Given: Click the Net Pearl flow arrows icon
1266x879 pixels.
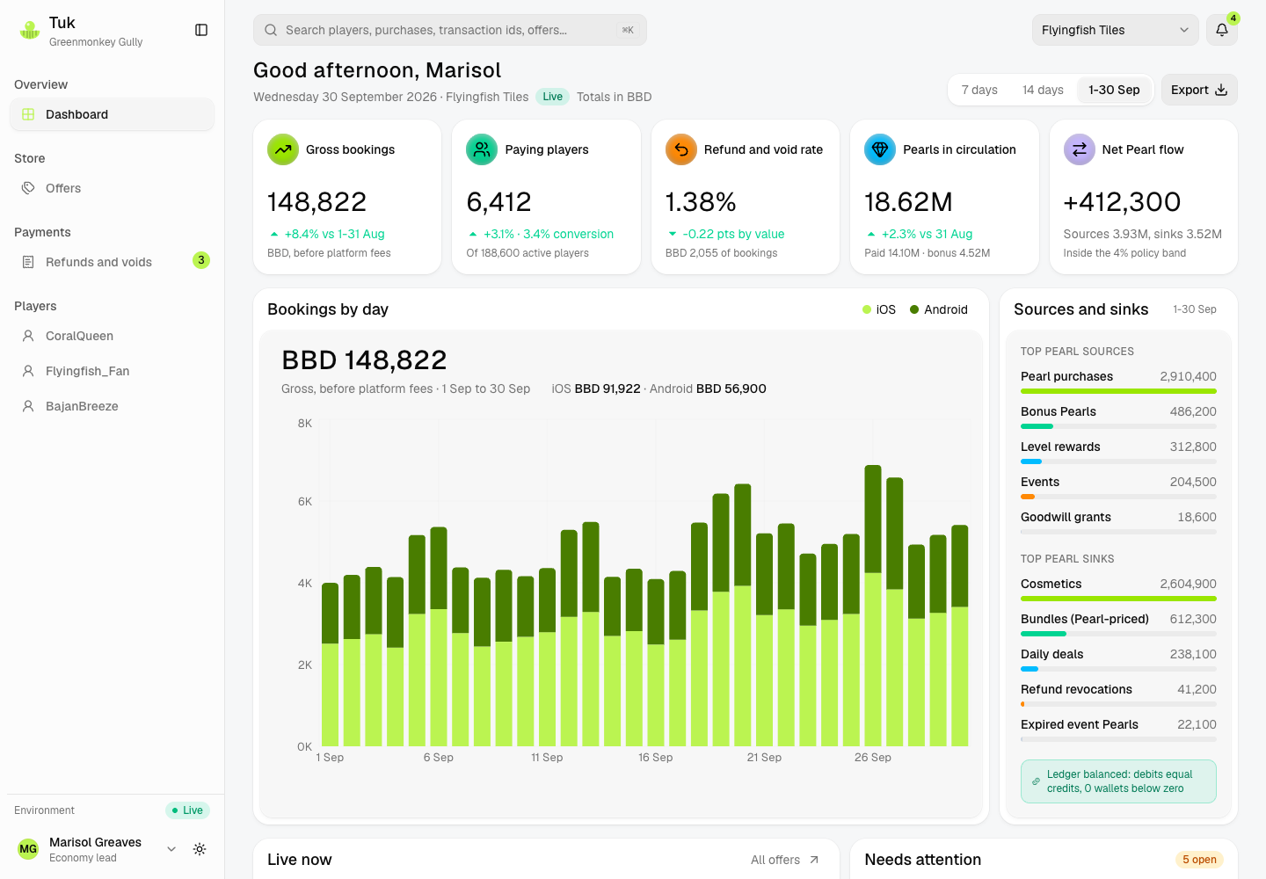Looking at the screenshot, I should pyautogui.click(x=1080, y=149).
